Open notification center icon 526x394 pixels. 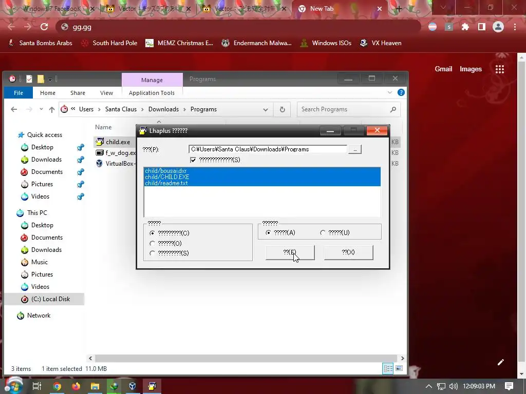(x=509, y=386)
